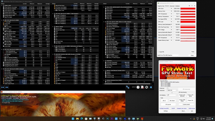Run Preset:1080 (FHD) benchmark
This screenshot has height=121, width=215.
[182, 100]
